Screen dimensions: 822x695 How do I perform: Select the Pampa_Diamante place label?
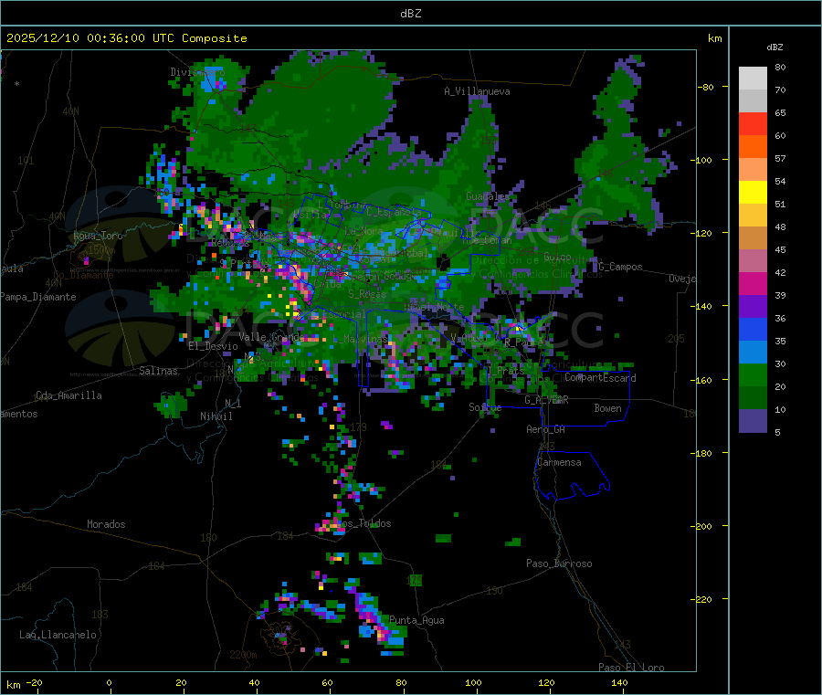click(x=38, y=297)
